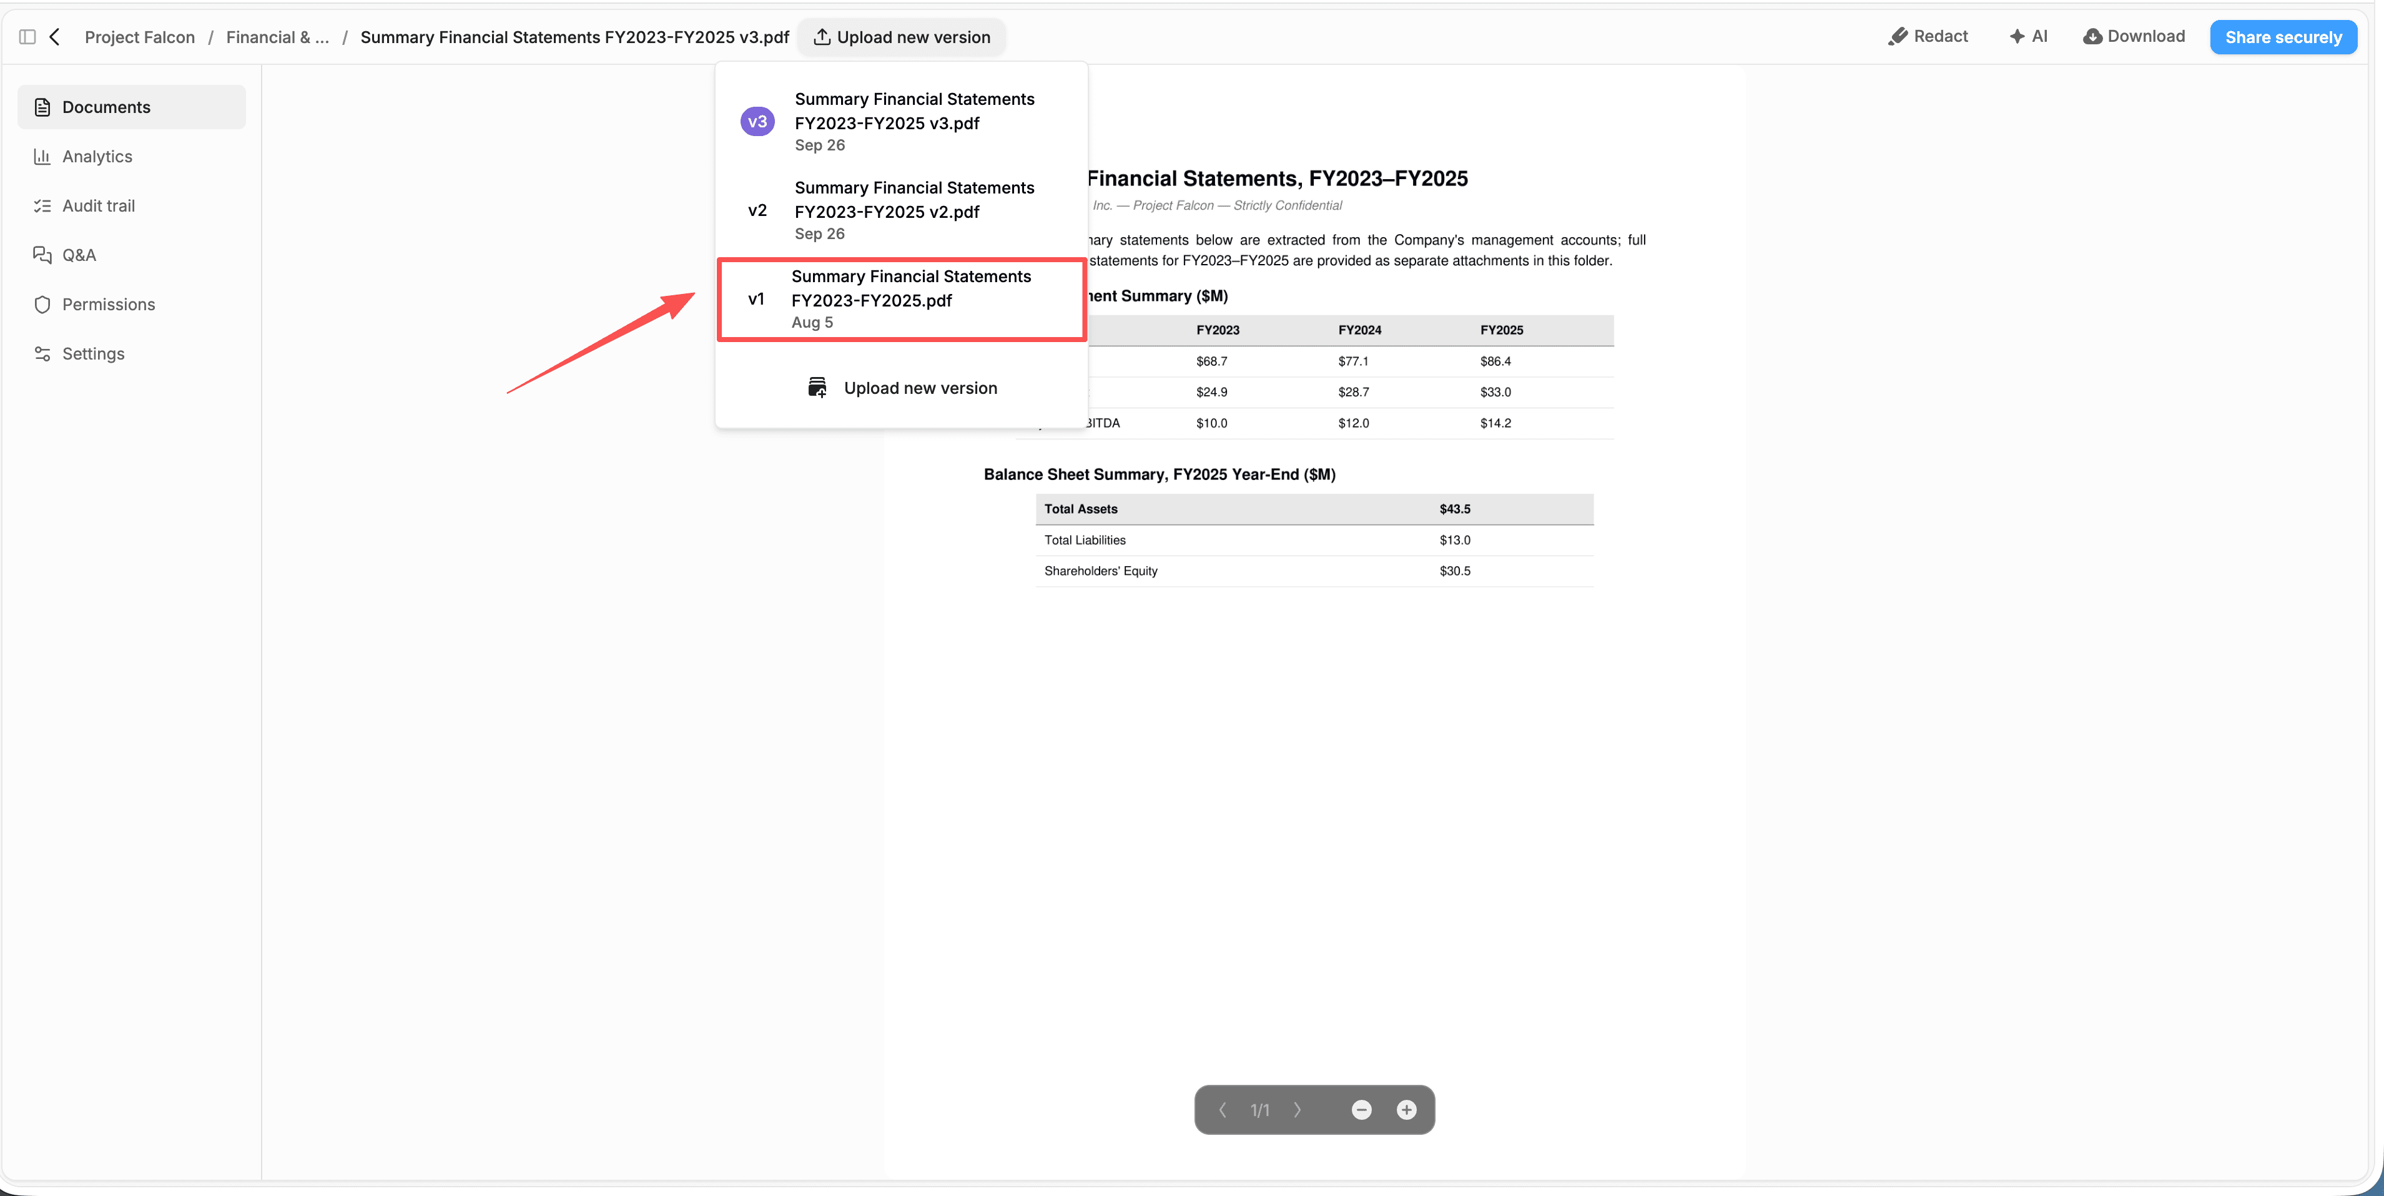This screenshot has height=1196, width=2384.
Task: Click the Shareholders' Equity row label
Action: coord(1100,571)
